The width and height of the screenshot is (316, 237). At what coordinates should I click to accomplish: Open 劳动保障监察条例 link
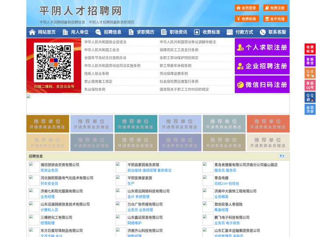point(174,74)
